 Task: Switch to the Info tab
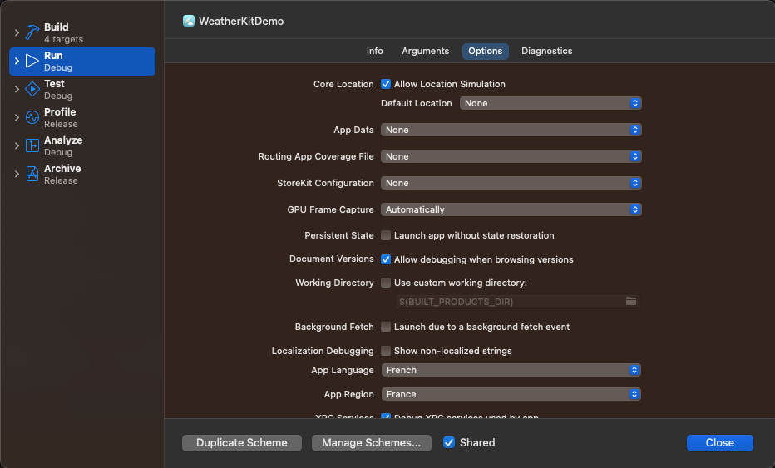pos(375,51)
